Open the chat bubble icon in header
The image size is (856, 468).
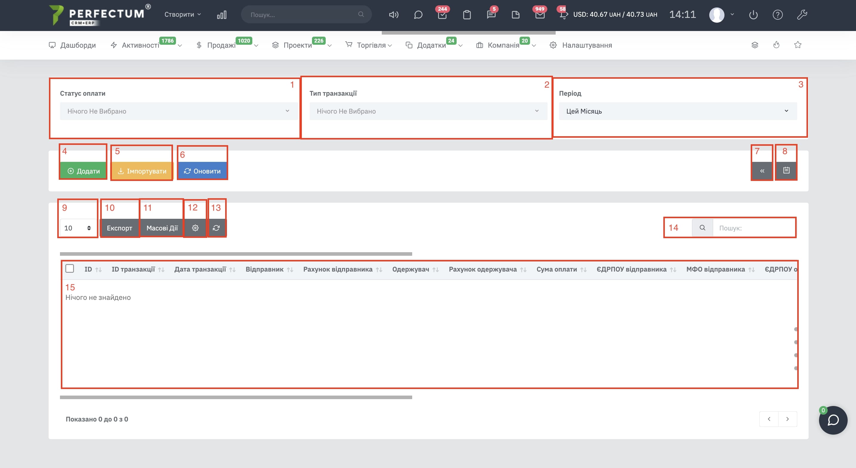click(418, 15)
